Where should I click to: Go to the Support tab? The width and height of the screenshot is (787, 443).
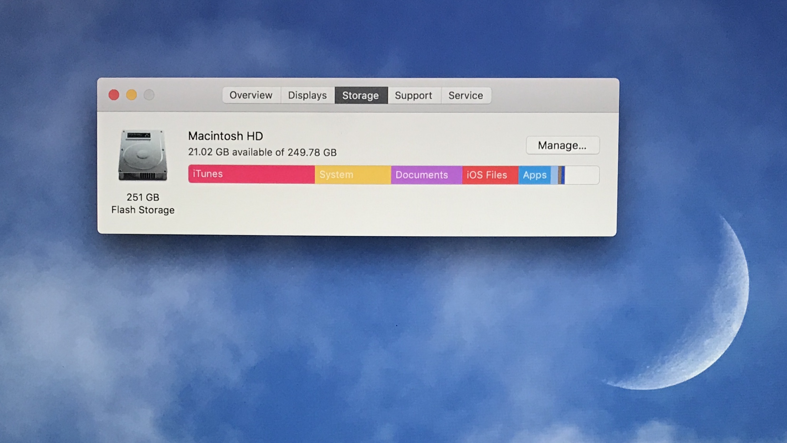[414, 95]
